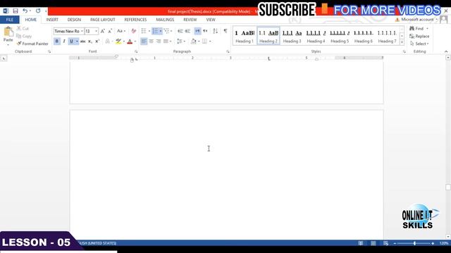Screen dimensions: 451x253
Task: Toggle Justify paragraph alignment
Action: (x=166, y=41)
